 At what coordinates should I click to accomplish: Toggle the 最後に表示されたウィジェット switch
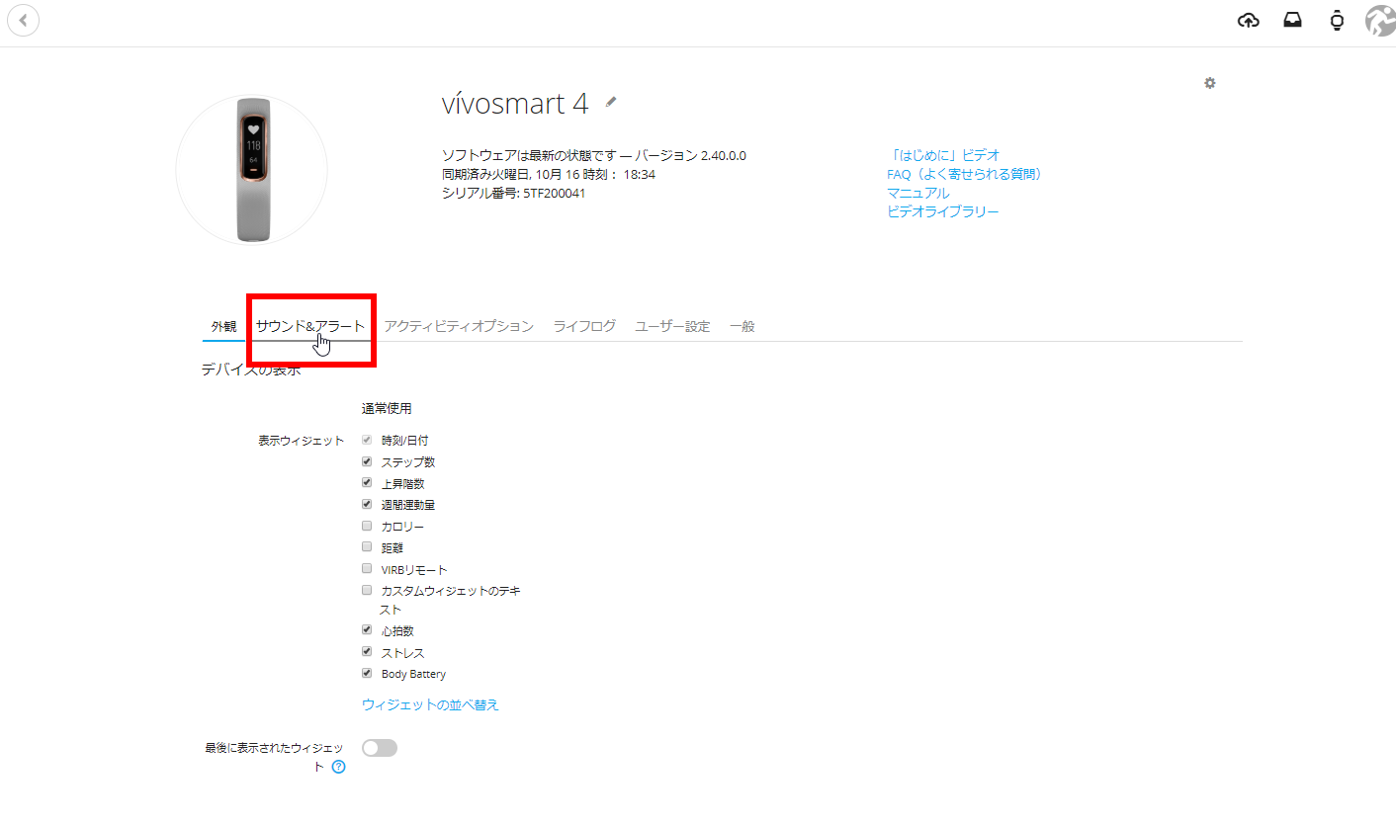coord(380,748)
